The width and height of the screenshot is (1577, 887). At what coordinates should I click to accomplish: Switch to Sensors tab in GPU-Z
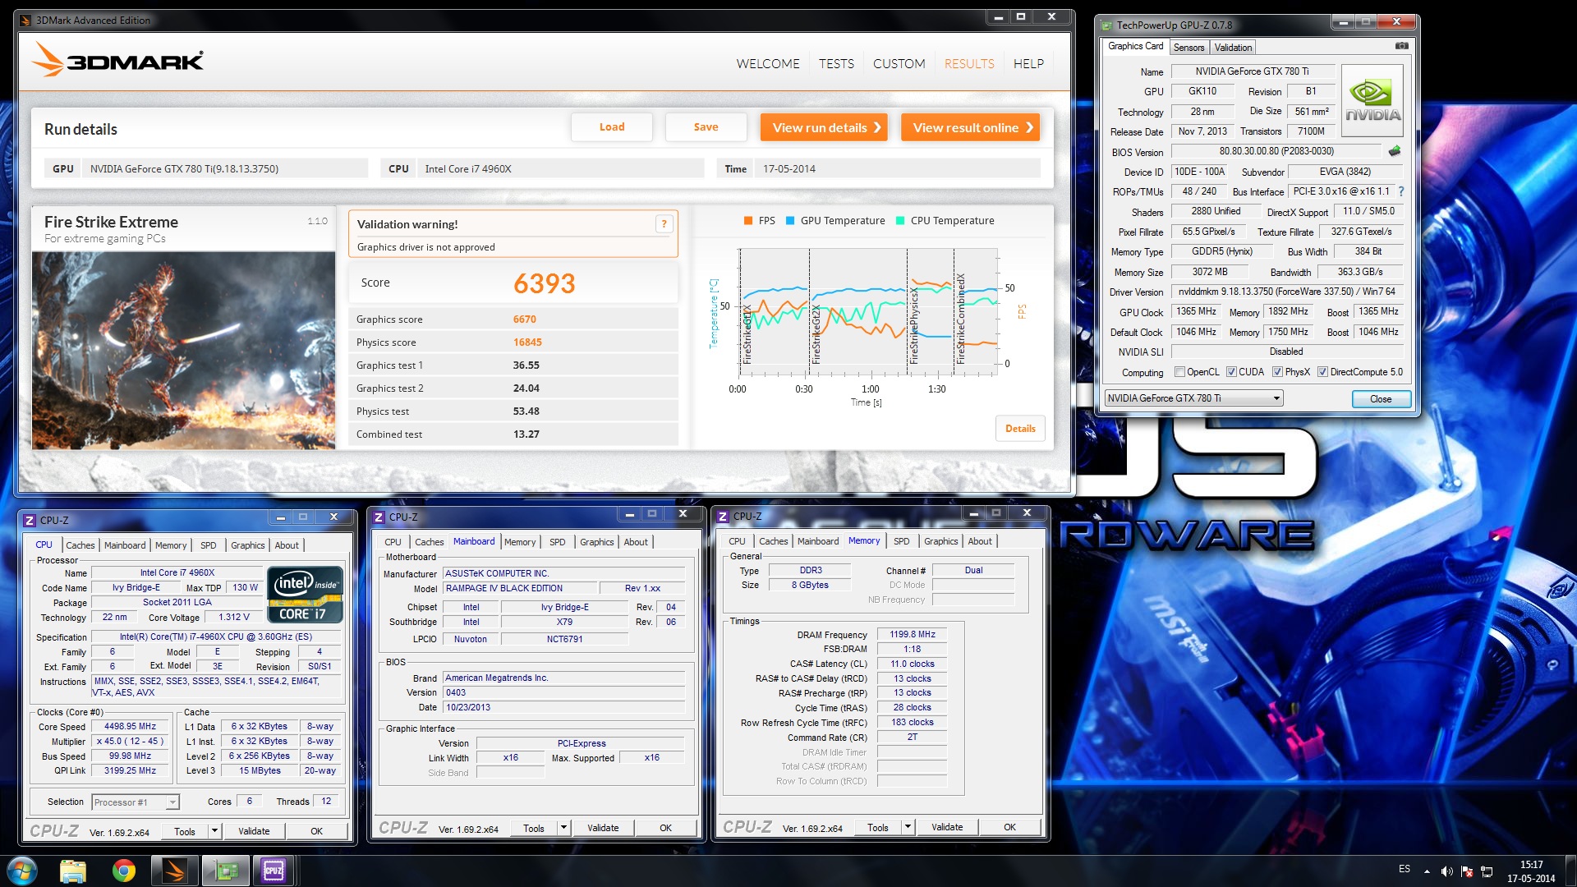pyautogui.click(x=1188, y=48)
